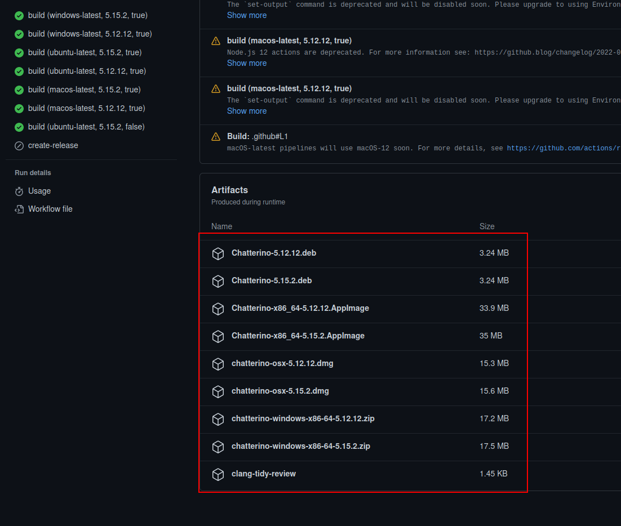Show more under macos-latest set-output warning
The width and height of the screenshot is (621, 526).
point(247,111)
